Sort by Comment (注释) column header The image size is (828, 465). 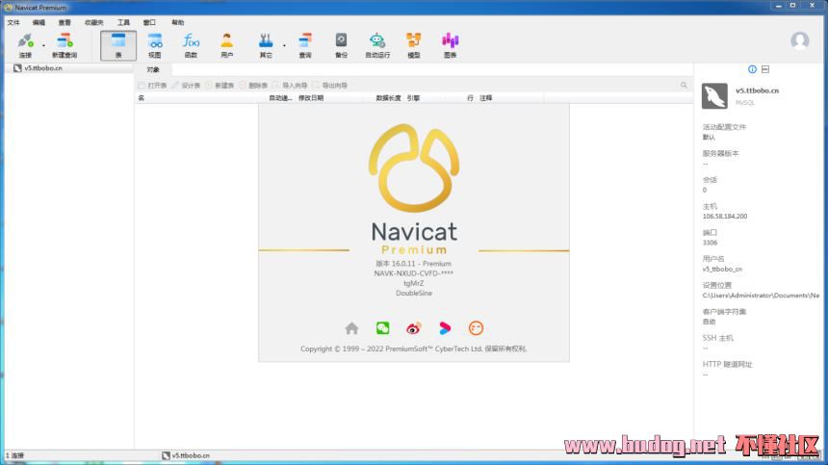[x=486, y=97]
